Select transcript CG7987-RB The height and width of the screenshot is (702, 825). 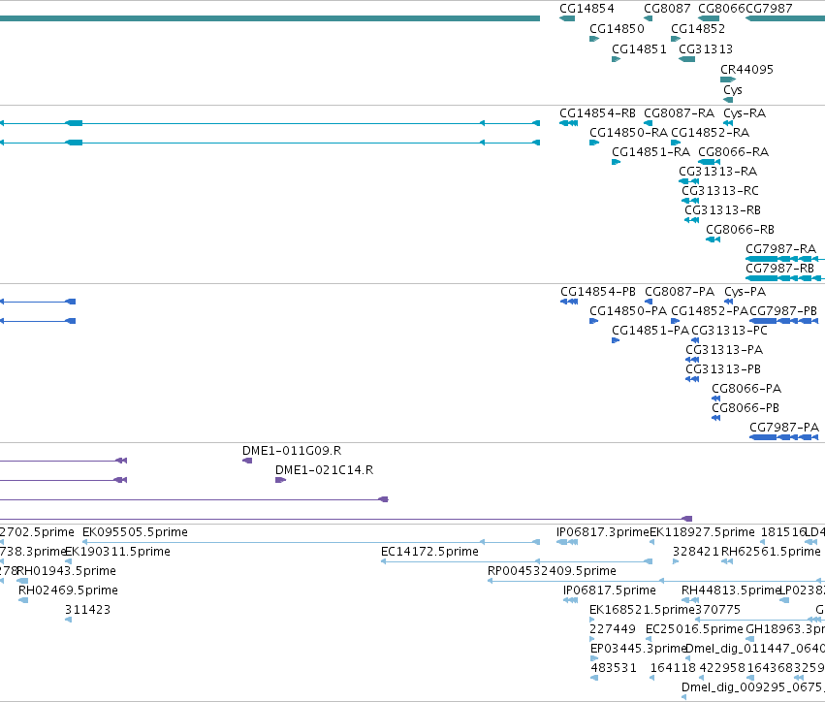click(779, 269)
